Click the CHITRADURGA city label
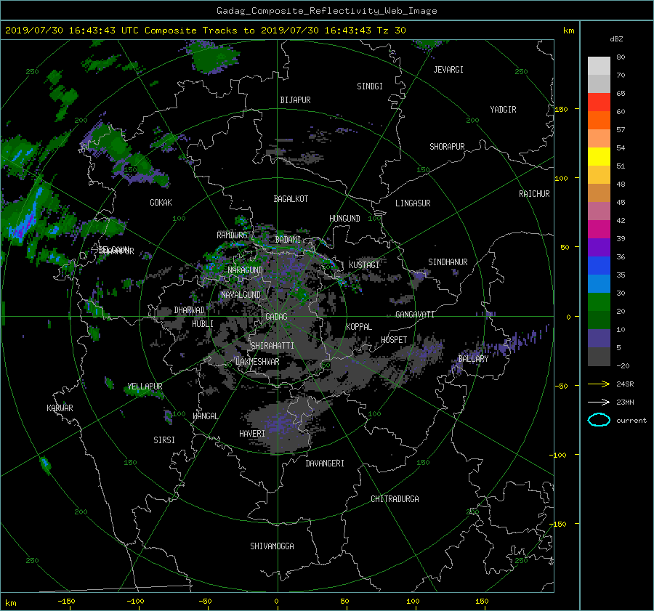Image resolution: width=654 pixels, height=611 pixels. 395,499
